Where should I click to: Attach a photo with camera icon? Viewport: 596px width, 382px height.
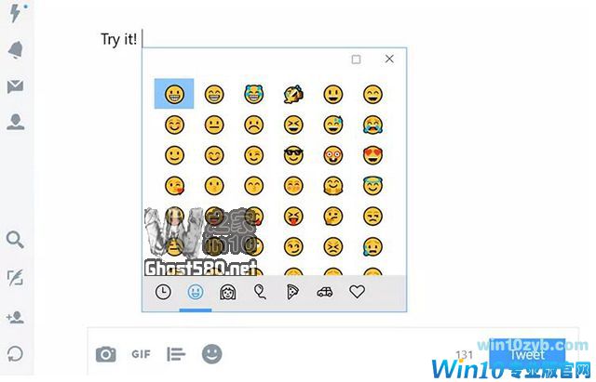(x=105, y=354)
